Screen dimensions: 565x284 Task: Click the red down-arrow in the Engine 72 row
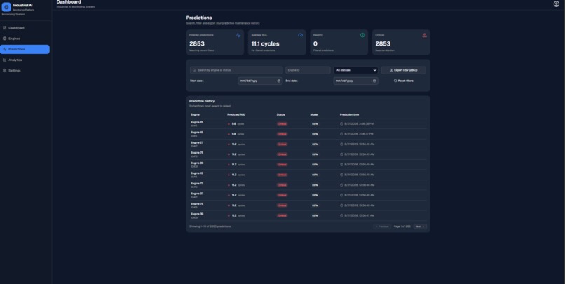point(229,185)
